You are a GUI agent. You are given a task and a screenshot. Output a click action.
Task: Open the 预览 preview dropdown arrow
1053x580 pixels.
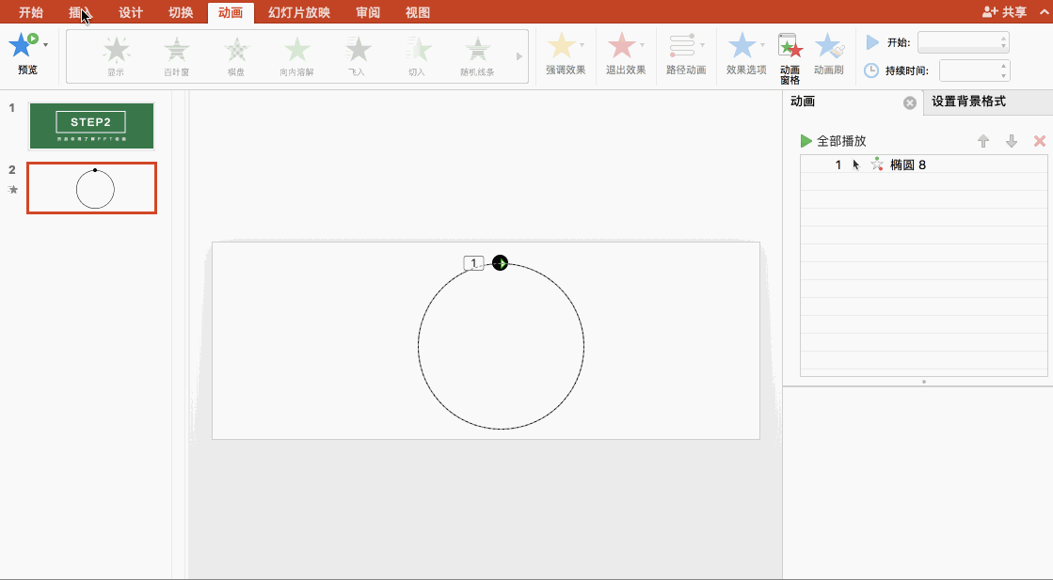45,44
